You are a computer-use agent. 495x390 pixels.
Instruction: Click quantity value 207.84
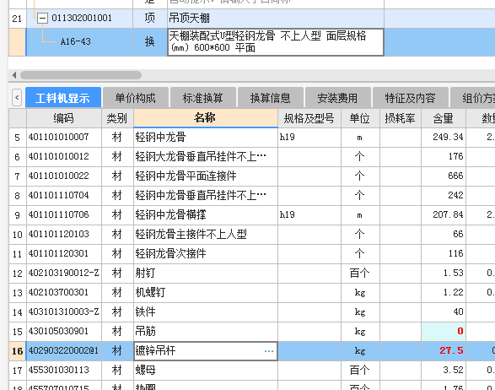444,215
